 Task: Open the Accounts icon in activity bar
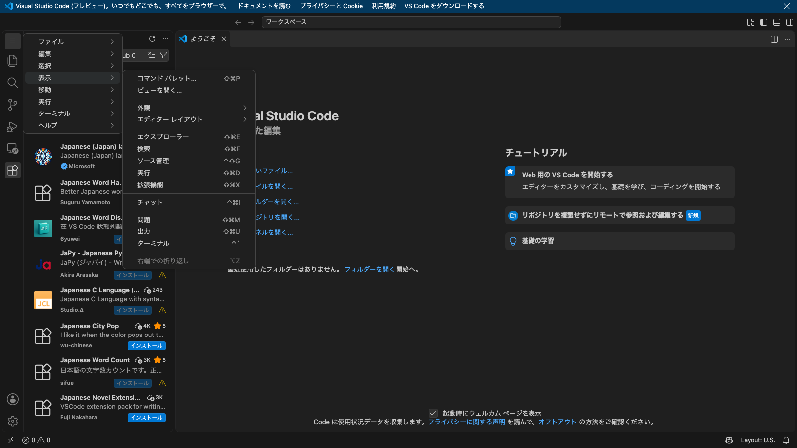point(13,399)
